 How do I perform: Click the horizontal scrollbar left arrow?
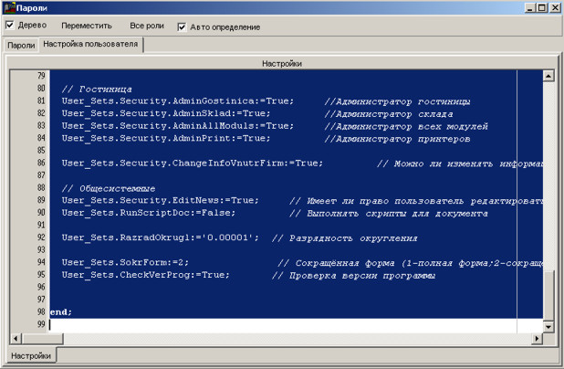coord(15,338)
